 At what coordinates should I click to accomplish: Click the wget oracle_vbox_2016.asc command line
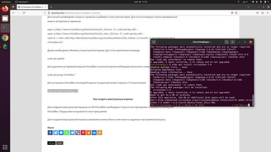pos(96,34)
